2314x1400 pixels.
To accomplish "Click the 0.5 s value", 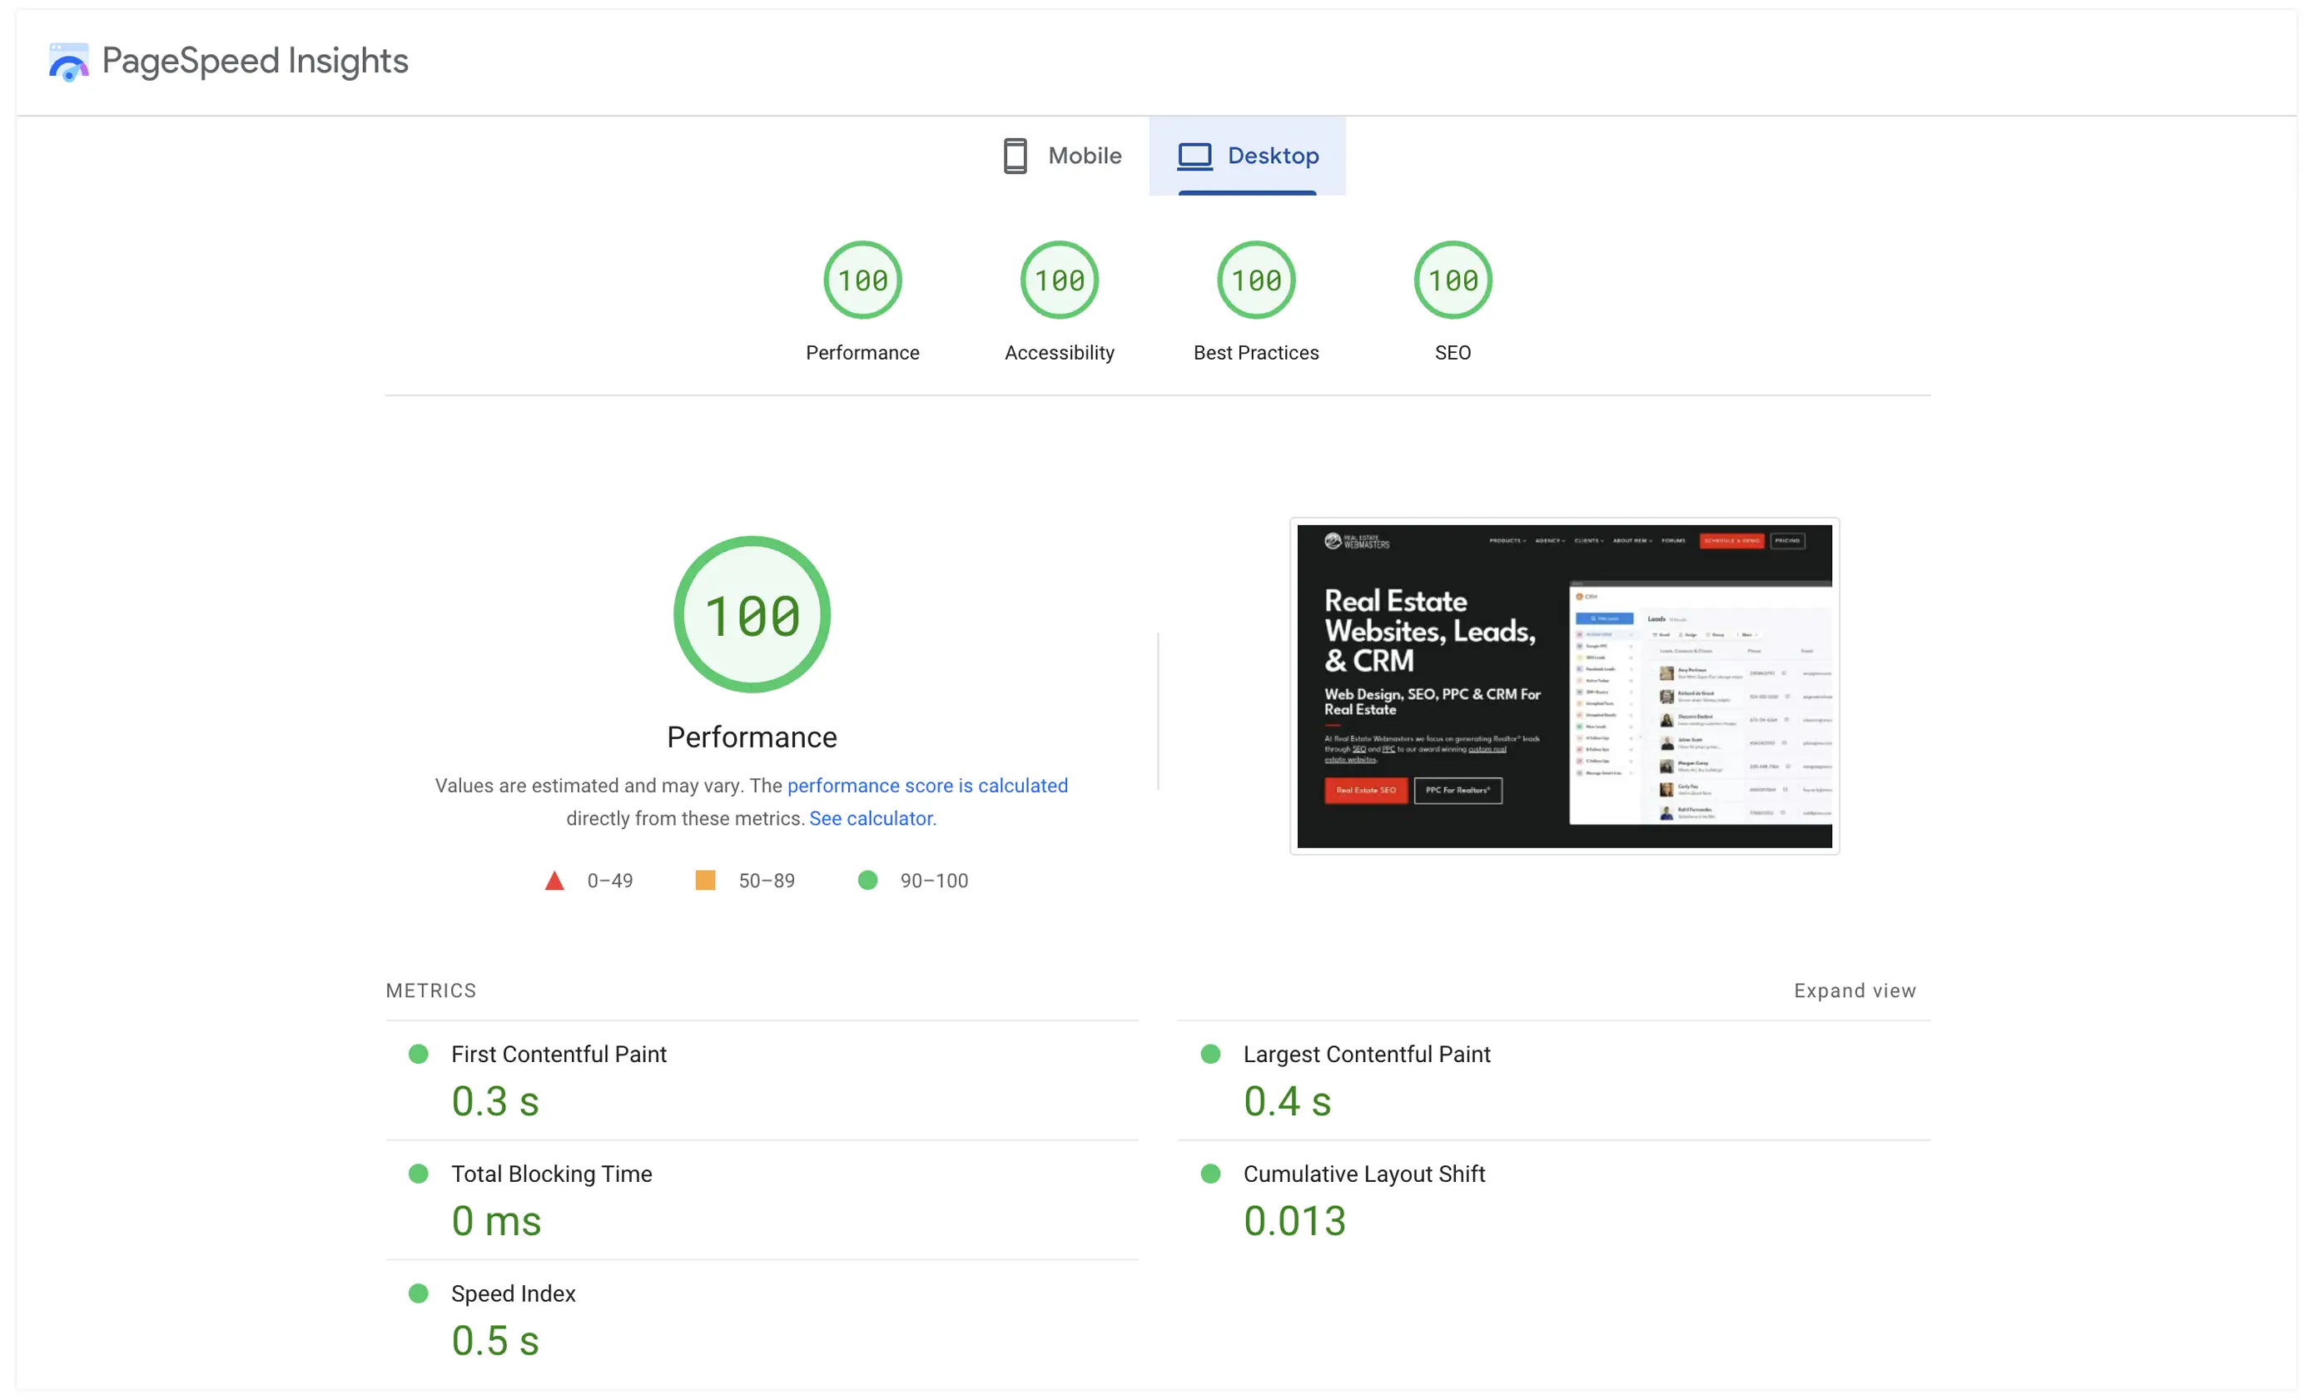I will click(495, 1341).
